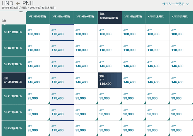Select the 3月27日(月曜日) return date column header
This screenshot has height=136, width=193.
[x=38, y=16]
